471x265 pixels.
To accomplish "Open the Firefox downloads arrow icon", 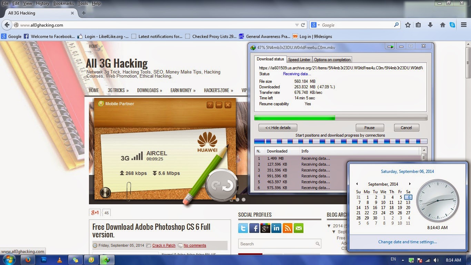I will point(430,25).
